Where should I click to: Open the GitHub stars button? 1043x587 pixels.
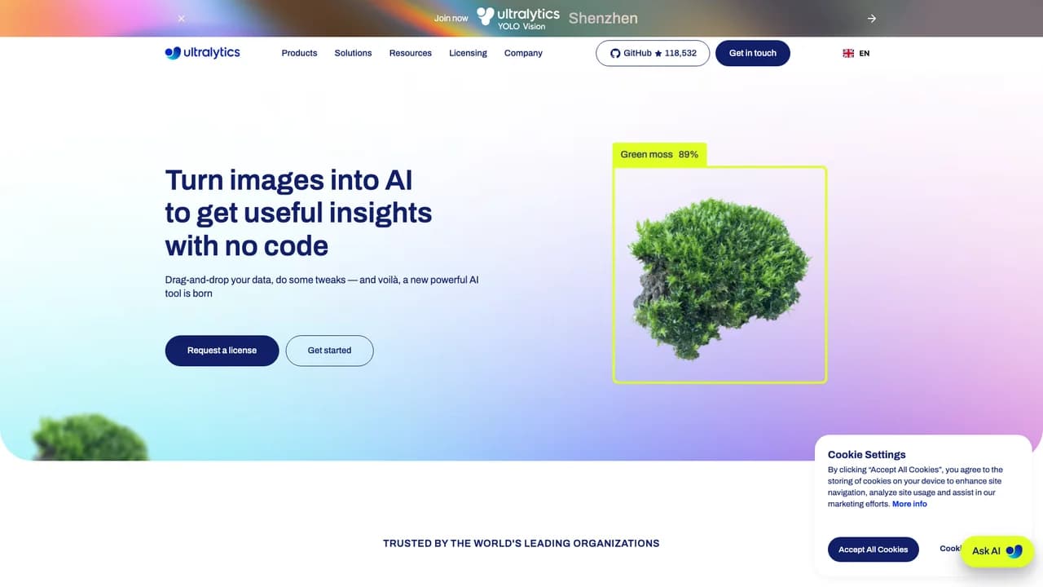point(653,53)
